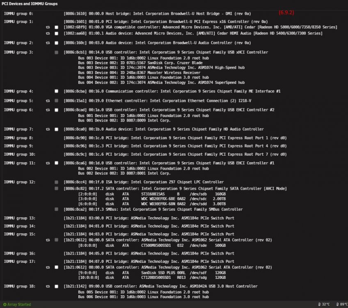Image resolution: width=348 pixels, height=308 pixels.
Task: Toggle checkbox for 00:1f.0 ISA bridge LPC Controller
Action: pos(56,182)
